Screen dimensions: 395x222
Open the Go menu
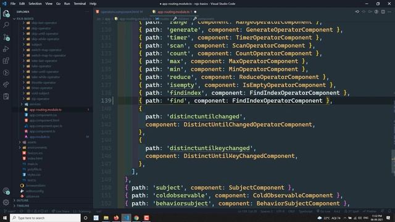58,4
